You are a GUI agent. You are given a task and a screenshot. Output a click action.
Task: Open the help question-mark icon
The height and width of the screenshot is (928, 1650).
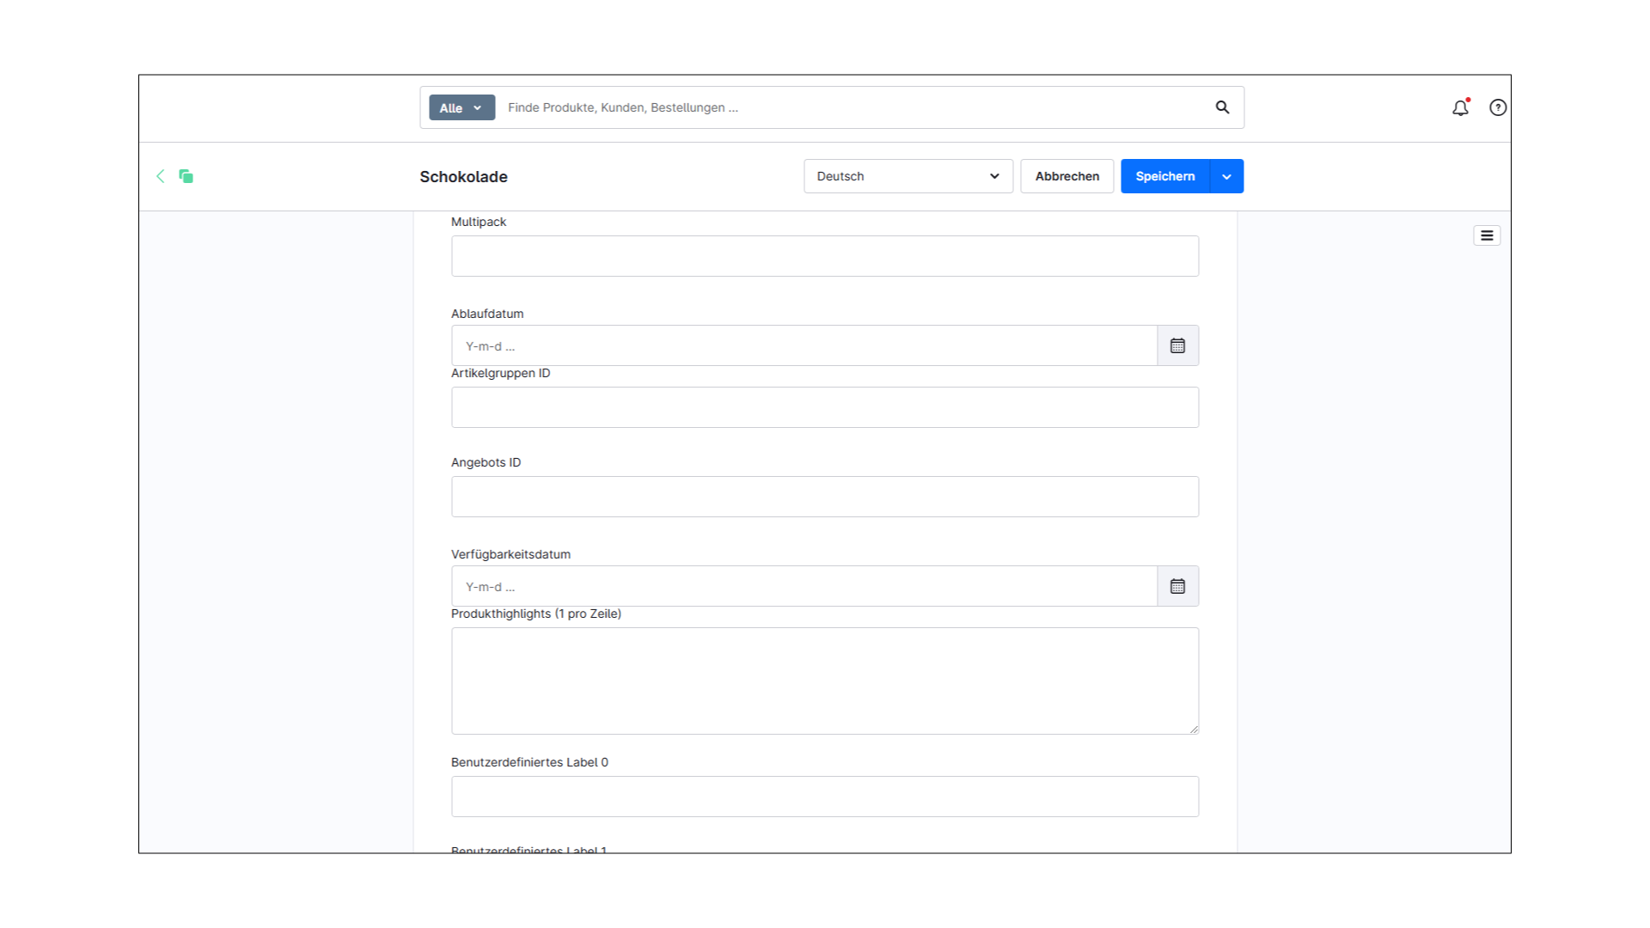pos(1498,107)
